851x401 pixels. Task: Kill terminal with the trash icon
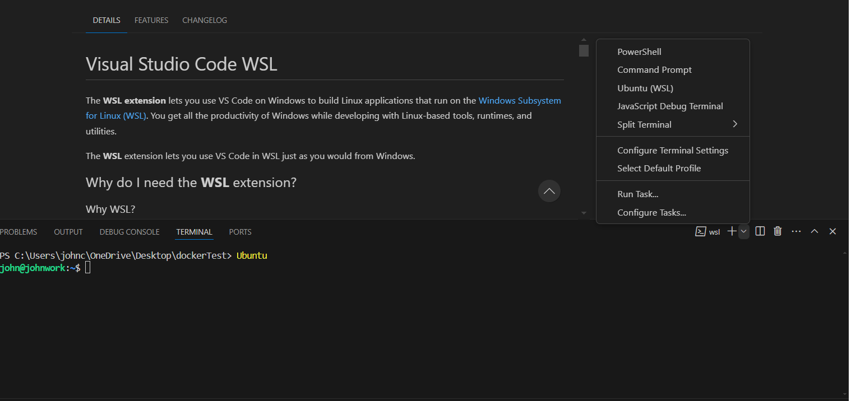778,231
